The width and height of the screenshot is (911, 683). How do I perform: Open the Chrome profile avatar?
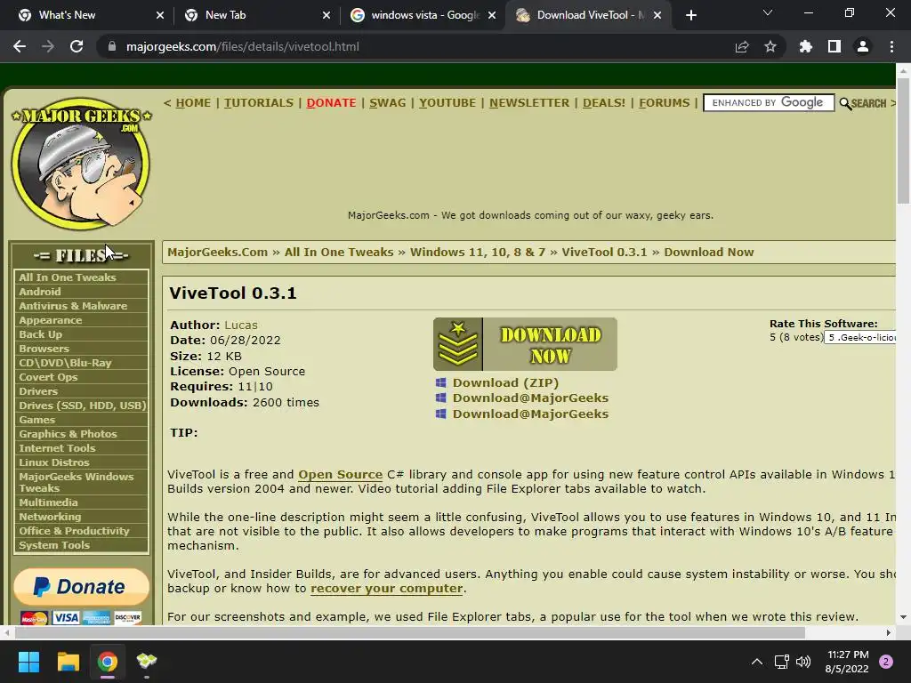tap(863, 46)
